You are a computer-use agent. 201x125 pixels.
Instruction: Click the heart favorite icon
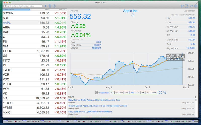(x=191, y=6)
